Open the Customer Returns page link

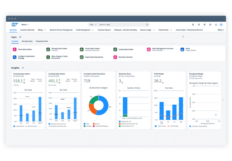pos(104,30)
